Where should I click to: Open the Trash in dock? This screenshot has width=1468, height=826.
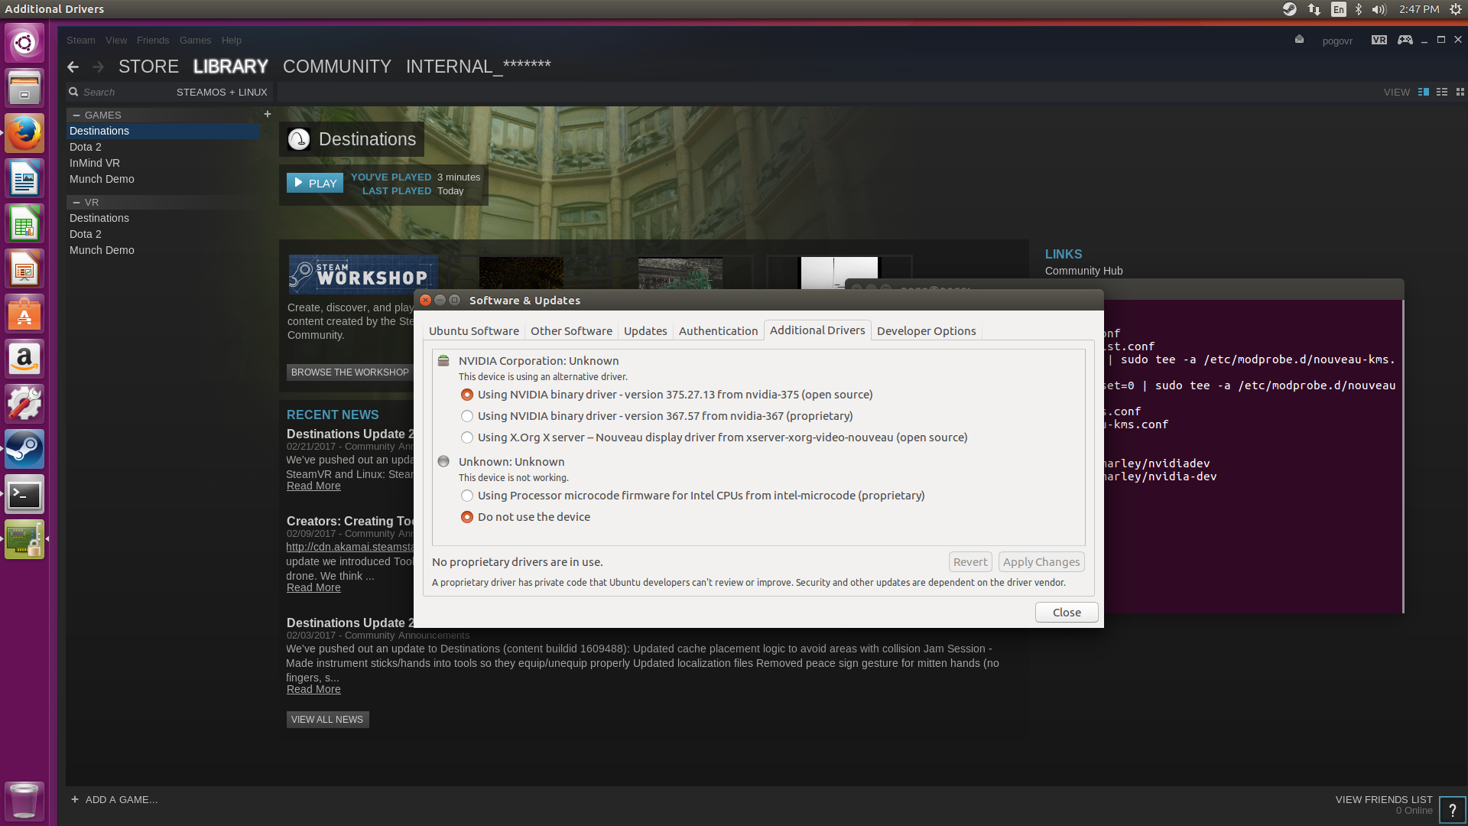pyautogui.click(x=24, y=800)
